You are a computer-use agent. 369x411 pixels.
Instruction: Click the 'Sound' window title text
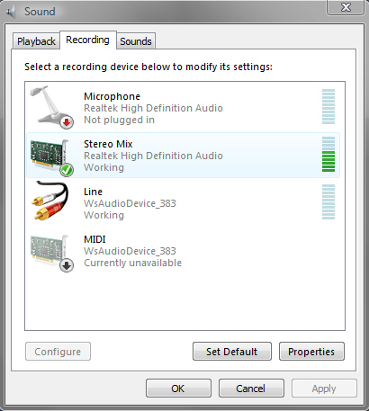(x=40, y=12)
